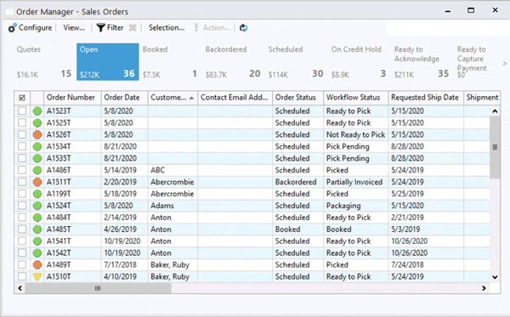Select the Quotes tile
The width and height of the screenshot is (510, 317).
[44, 62]
